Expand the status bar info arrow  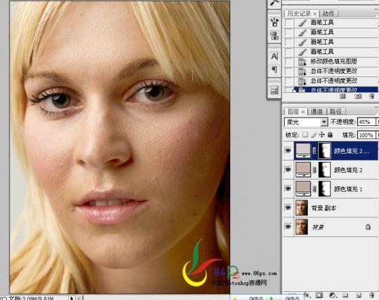pos(72,298)
